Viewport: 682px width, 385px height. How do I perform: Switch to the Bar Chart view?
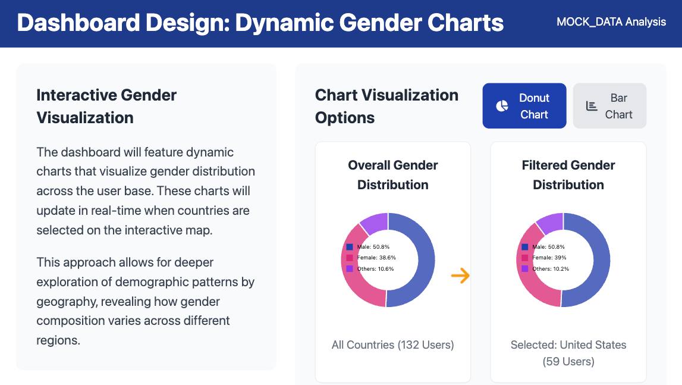pyautogui.click(x=609, y=106)
